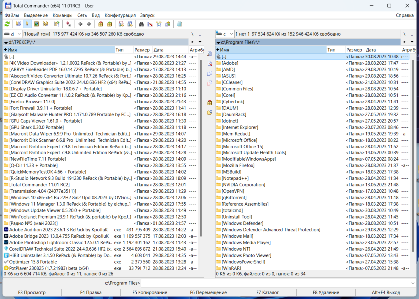Click the Pack files toolbar icon

pos(101,24)
